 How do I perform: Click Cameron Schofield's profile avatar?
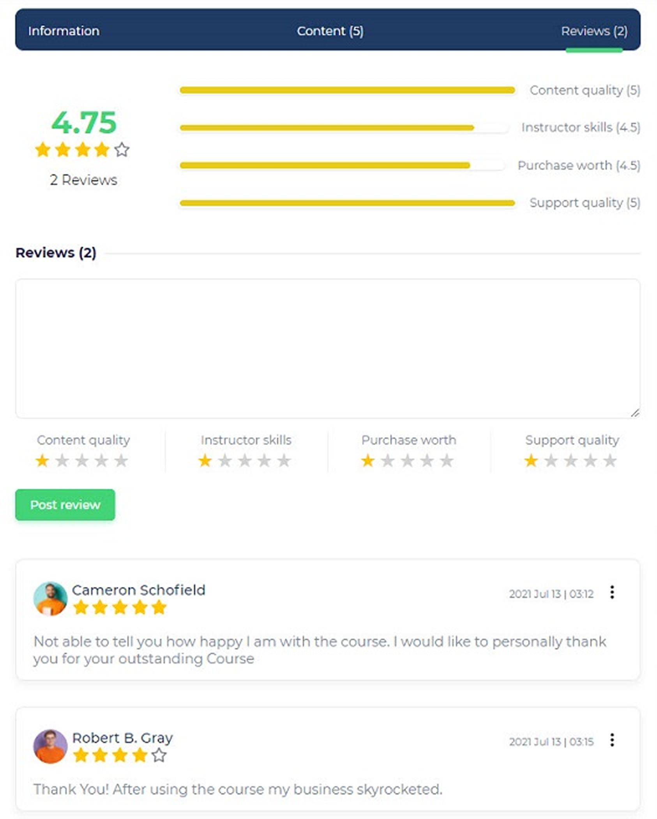tap(50, 599)
